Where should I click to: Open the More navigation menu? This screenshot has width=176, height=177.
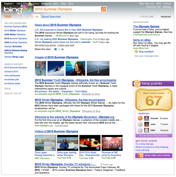[x=71, y=4]
